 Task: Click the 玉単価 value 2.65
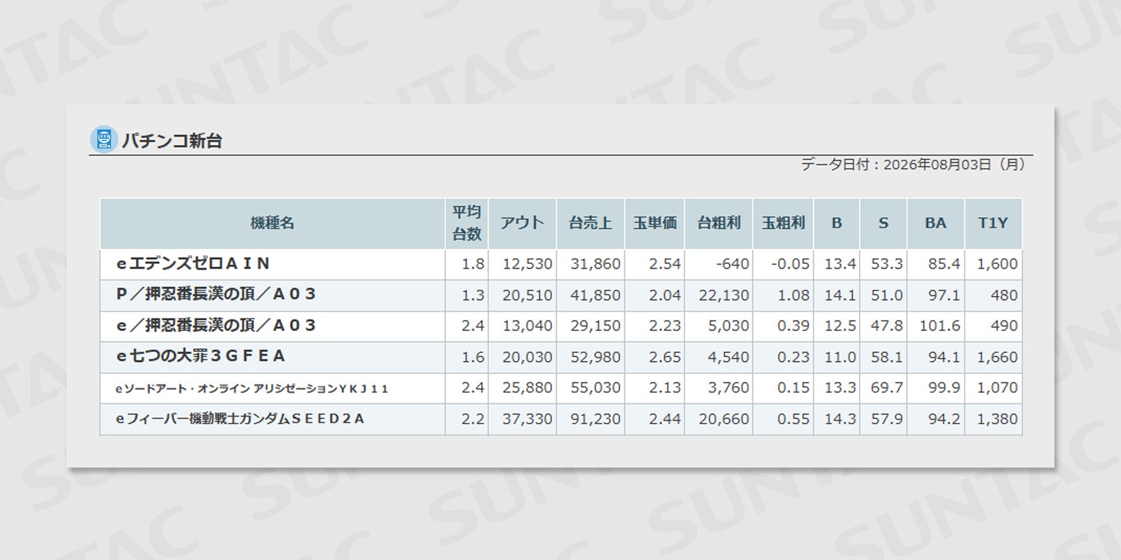(x=664, y=357)
